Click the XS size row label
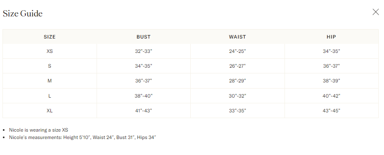The height and width of the screenshot is (155, 384). tap(50, 51)
